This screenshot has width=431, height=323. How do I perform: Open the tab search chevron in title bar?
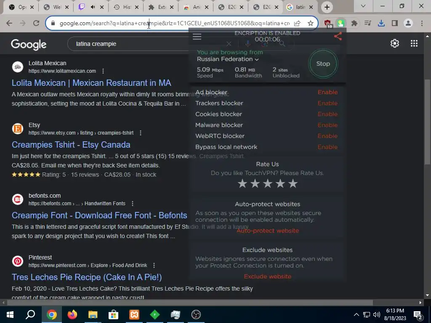(x=363, y=6)
